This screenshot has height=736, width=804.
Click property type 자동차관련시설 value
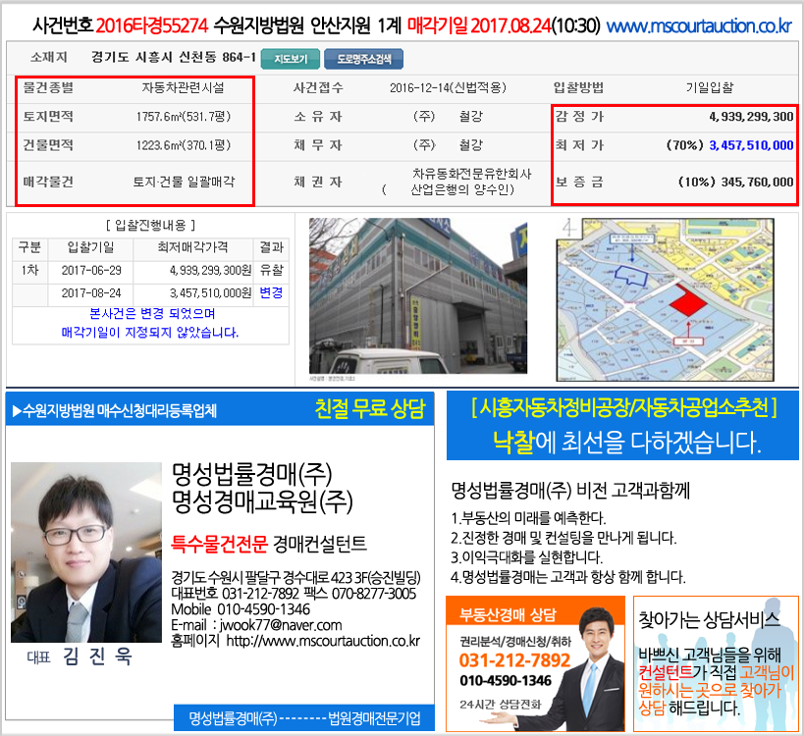tap(183, 88)
